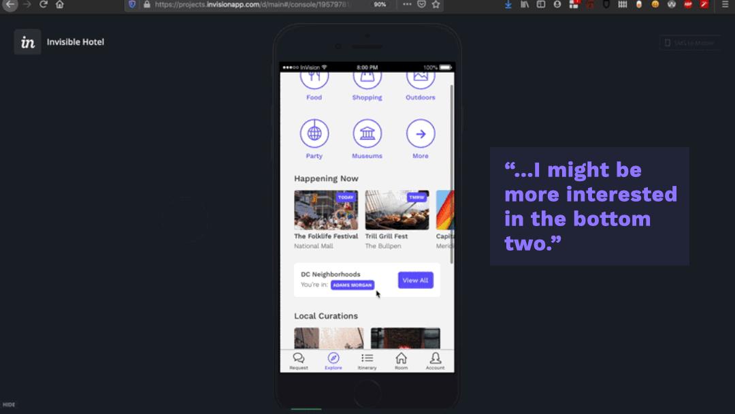Click the National Mall location text
The width and height of the screenshot is (735, 414).
coord(314,246)
